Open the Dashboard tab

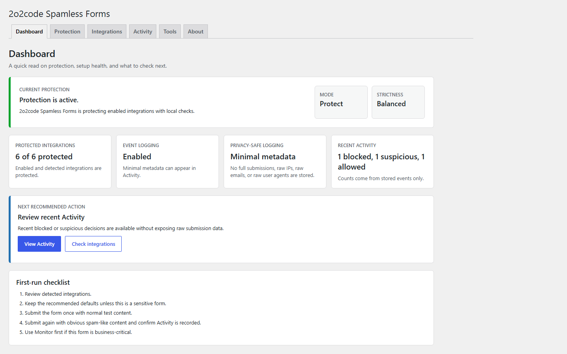[29, 31]
